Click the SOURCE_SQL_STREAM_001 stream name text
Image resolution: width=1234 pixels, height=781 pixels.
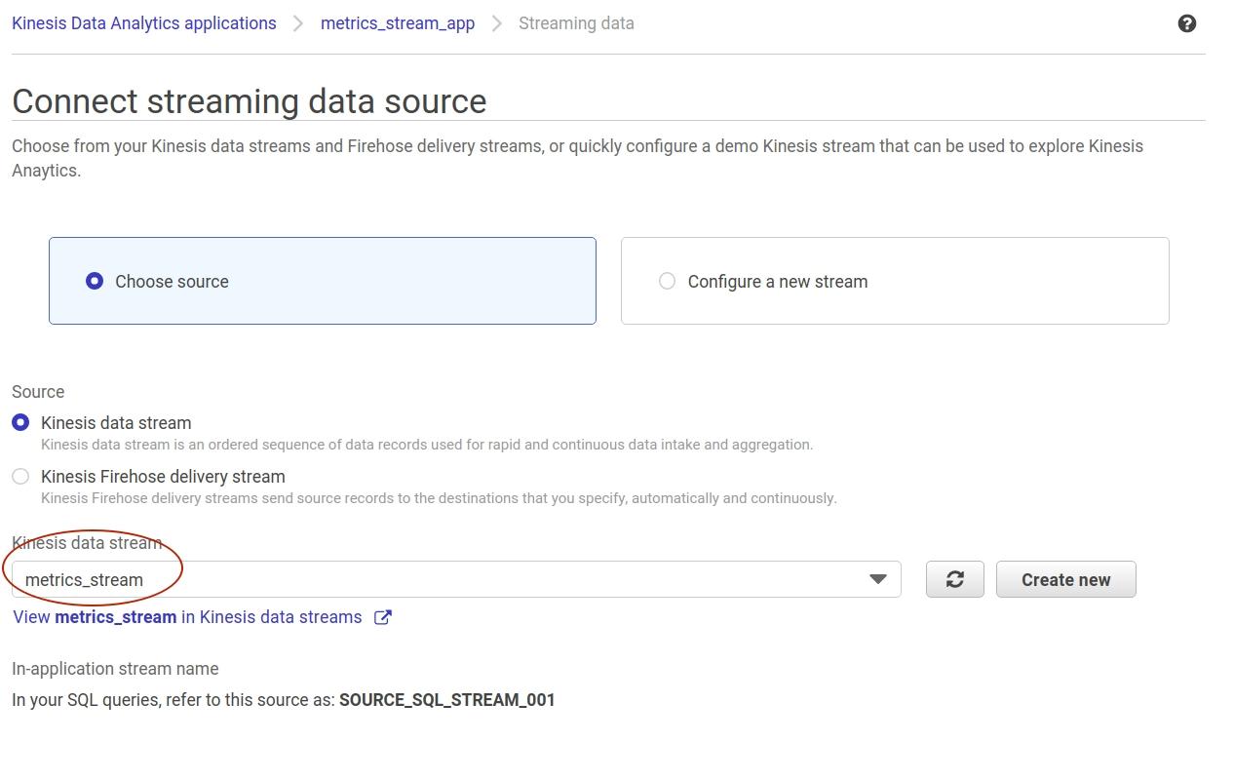[x=446, y=699]
